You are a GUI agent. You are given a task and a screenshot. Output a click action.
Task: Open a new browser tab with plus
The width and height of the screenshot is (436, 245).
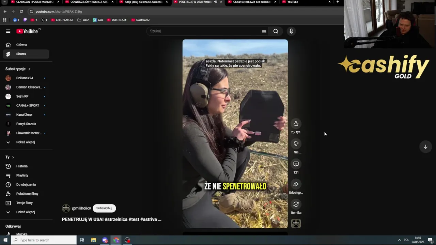338,2
